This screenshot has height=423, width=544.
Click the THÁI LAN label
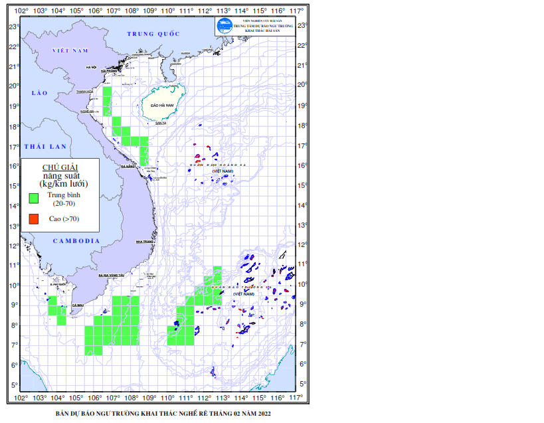click(45, 147)
